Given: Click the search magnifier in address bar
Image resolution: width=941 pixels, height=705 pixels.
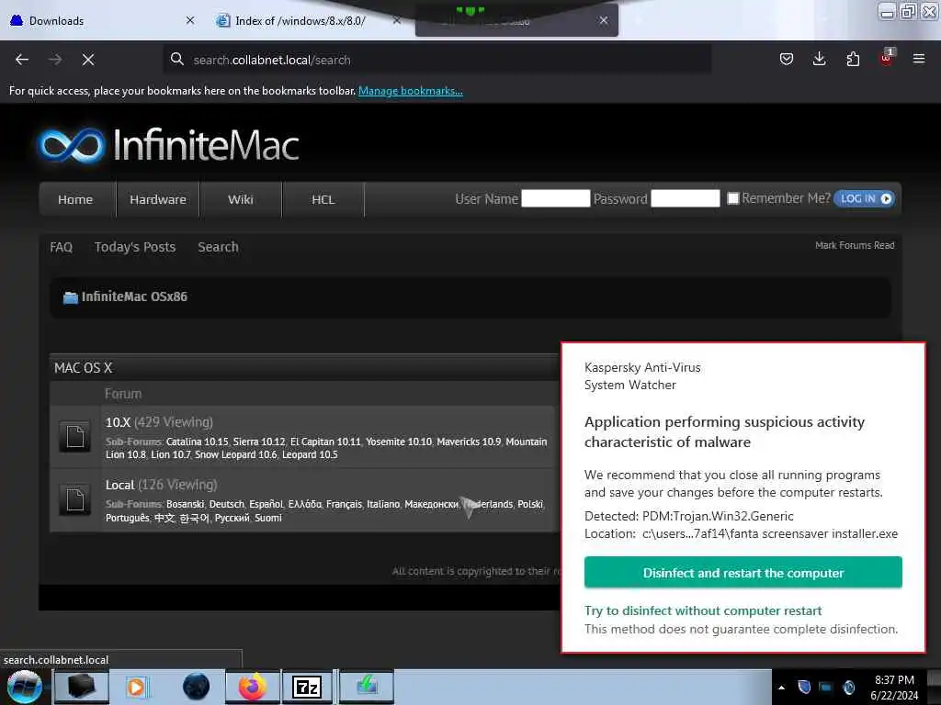Looking at the screenshot, I should pos(176,59).
